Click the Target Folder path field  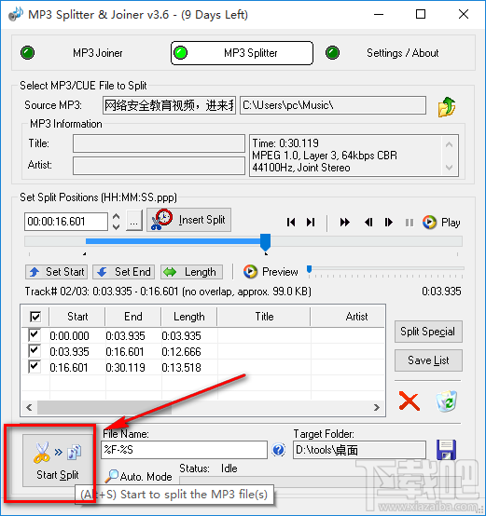tap(359, 450)
